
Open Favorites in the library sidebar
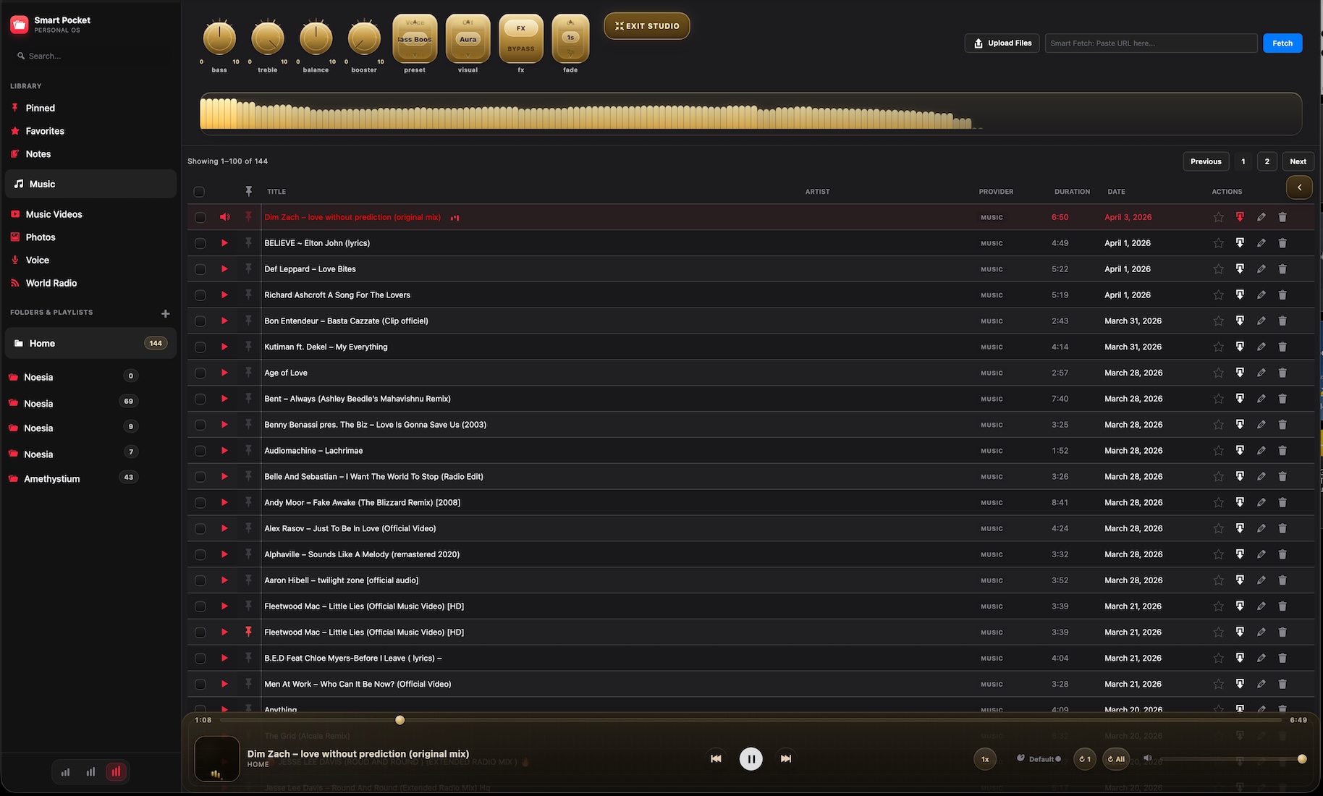45,131
